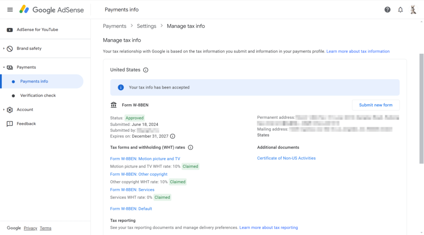Screen dimensions: 424x235
Task: Click the Google footer logo text
Action: coord(14,228)
